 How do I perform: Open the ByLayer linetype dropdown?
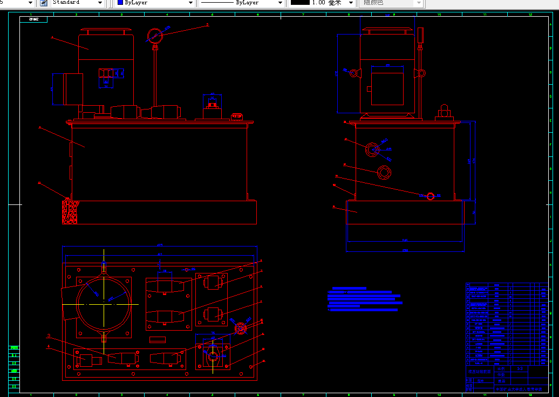[241, 3]
